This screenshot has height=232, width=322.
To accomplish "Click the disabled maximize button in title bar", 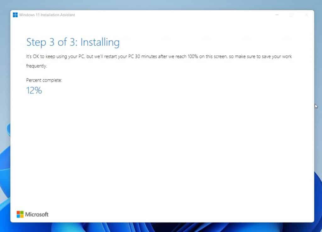I will (x=291, y=15).
